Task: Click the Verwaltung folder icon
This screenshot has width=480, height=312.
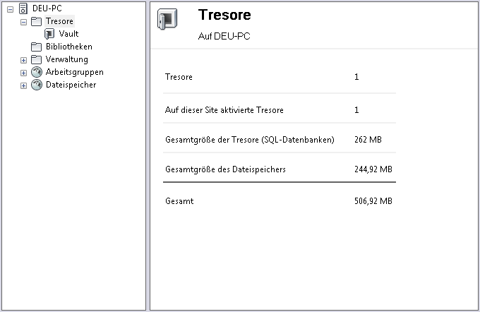Action: point(37,59)
